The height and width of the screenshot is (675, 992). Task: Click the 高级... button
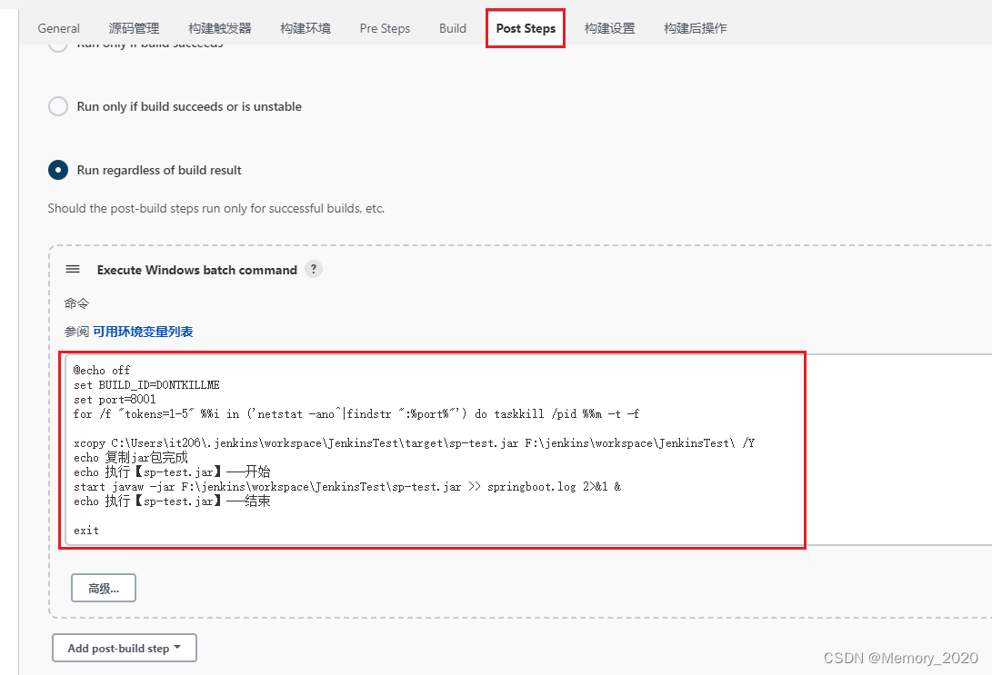coord(103,589)
